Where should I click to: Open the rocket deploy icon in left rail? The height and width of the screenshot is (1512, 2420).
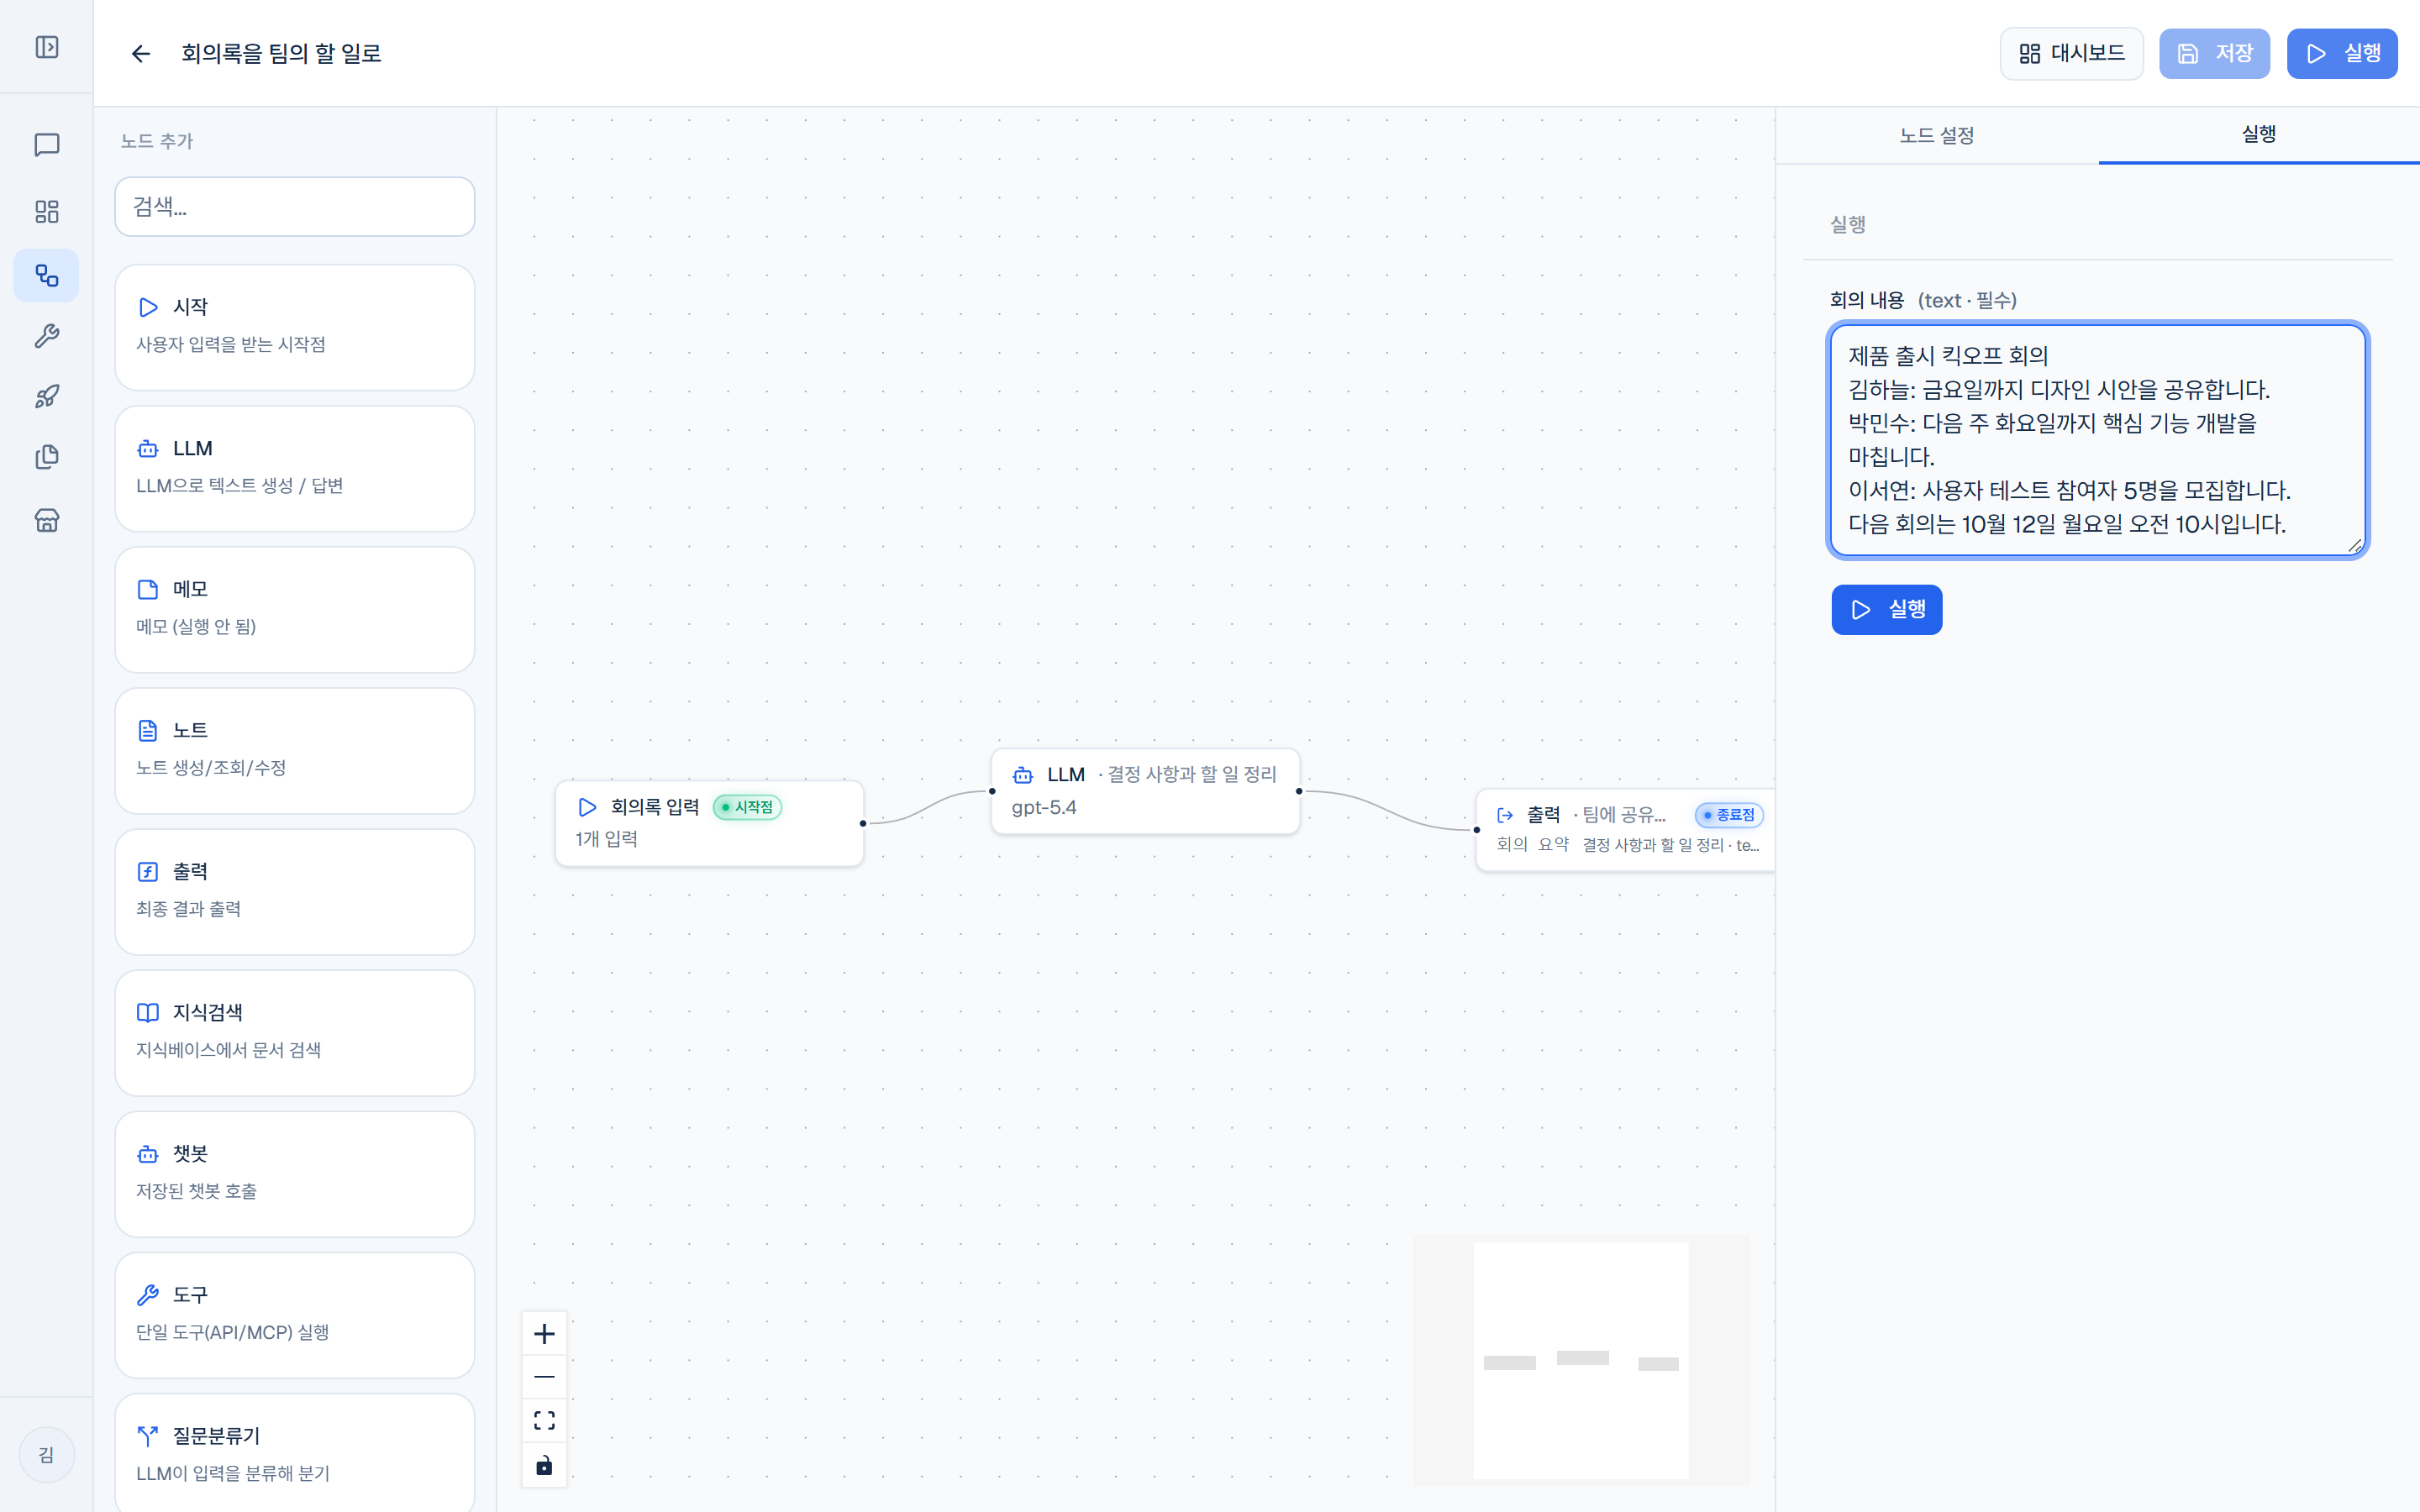pyautogui.click(x=47, y=397)
